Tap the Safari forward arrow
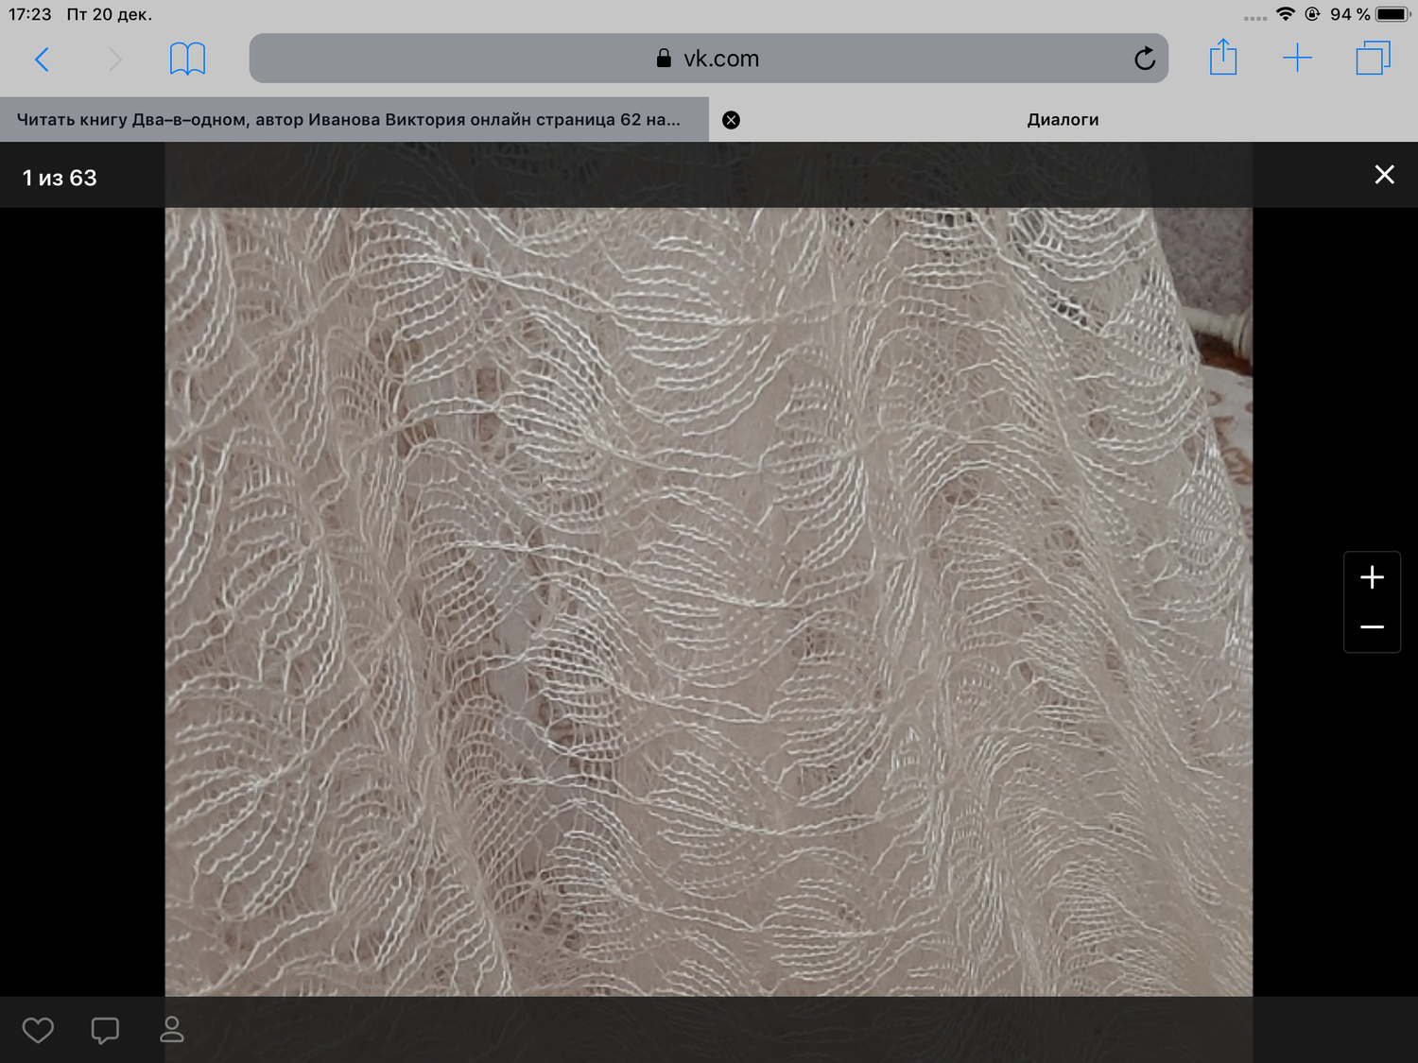The image size is (1418, 1063). 115,60
